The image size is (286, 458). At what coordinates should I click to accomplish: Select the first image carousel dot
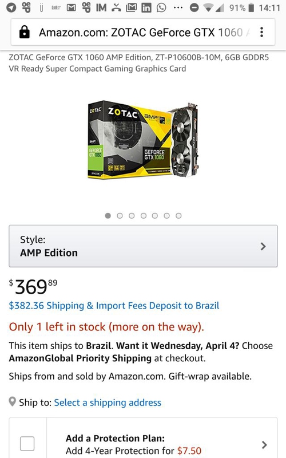(108, 216)
